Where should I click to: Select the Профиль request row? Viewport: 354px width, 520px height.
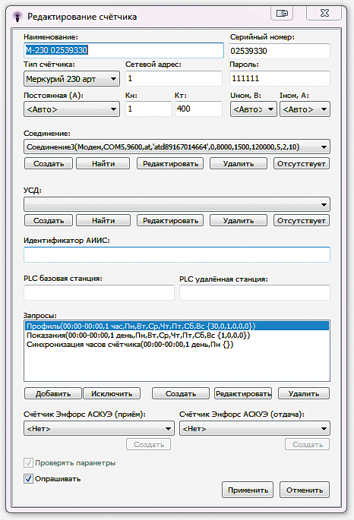177,326
